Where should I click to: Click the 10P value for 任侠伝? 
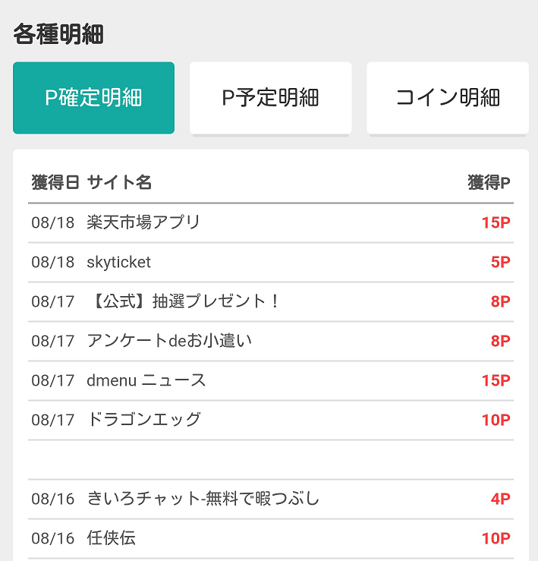pyautogui.click(x=496, y=538)
